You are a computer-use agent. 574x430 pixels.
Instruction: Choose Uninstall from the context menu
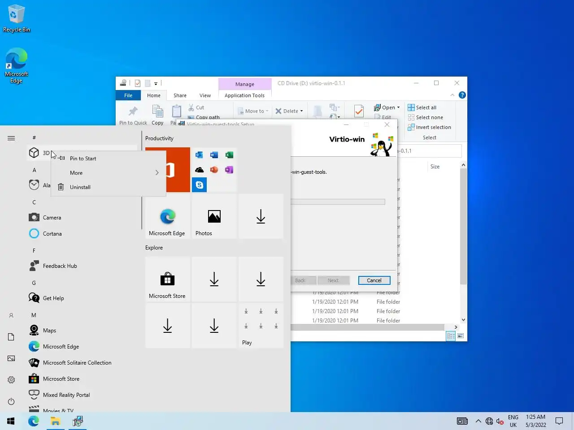click(x=108, y=187)
